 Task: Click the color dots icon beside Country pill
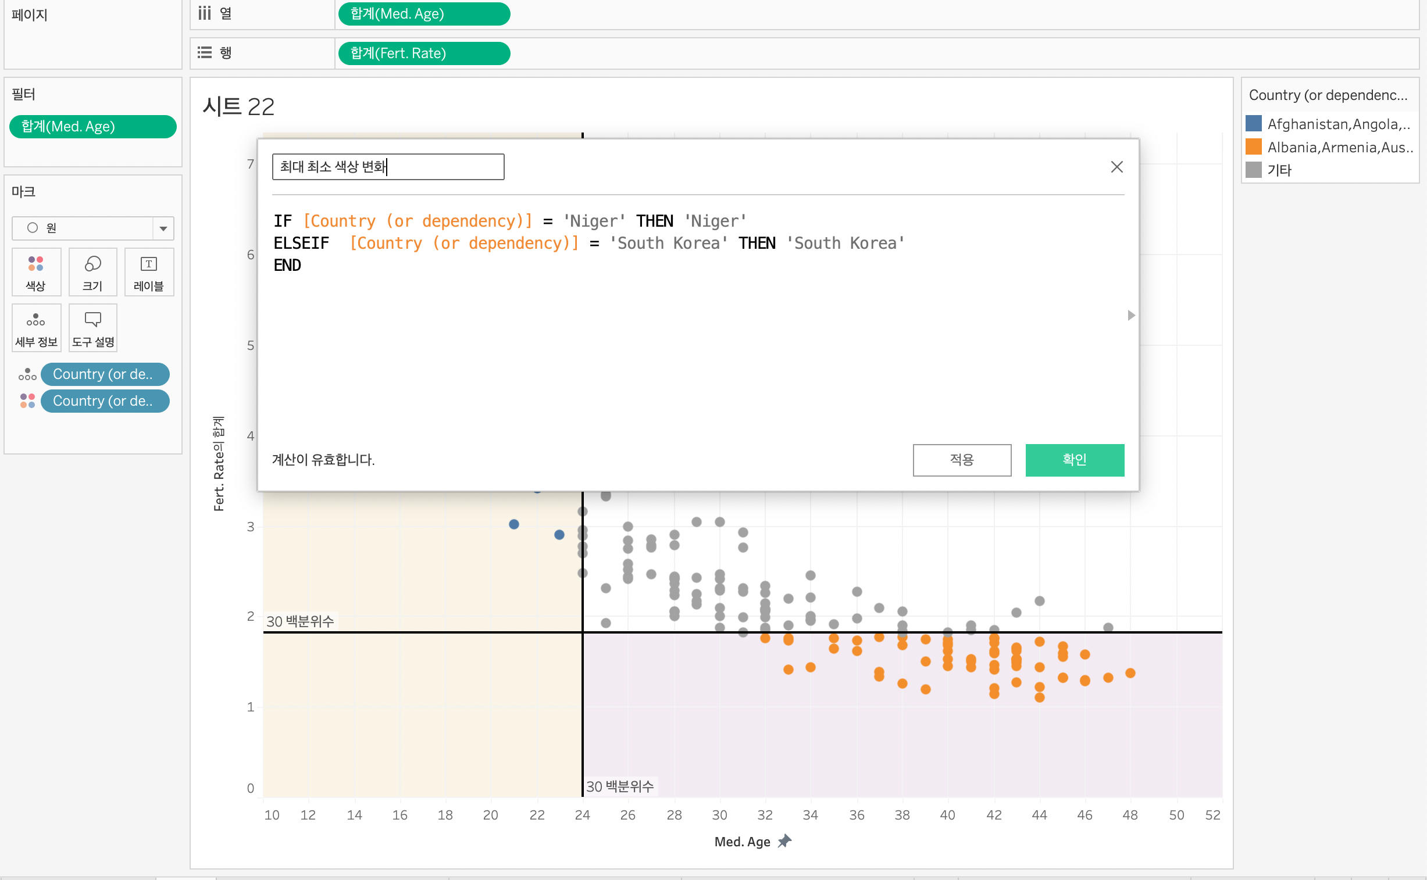click(27, 401)
